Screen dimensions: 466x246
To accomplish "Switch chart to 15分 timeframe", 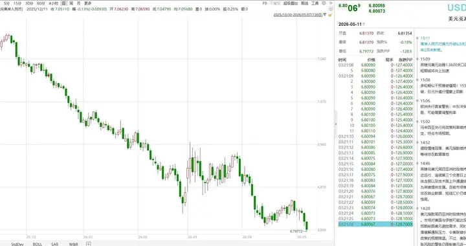I will pyautogui.click(x=17, y=3).
